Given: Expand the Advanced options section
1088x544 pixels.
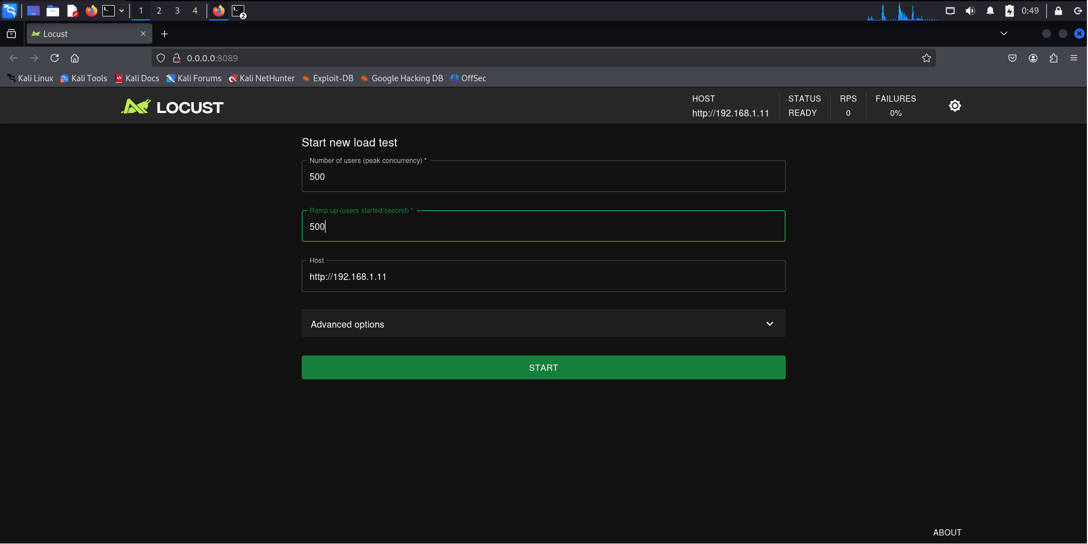Looking at the screenshot, I should [x=544, y=324].
